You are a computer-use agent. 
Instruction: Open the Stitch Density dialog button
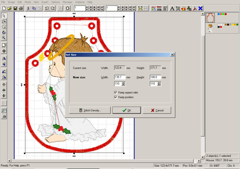(x=90, y=110)
